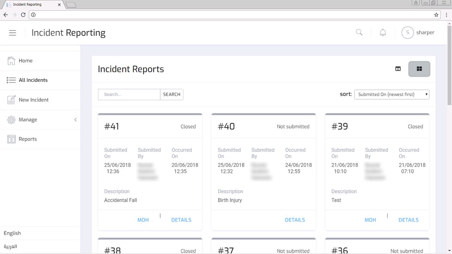The width and height of the screenshot is (452, 254).
Task: Click occurred date 21/06/2018 07:10
Action: tap(412, 168)
